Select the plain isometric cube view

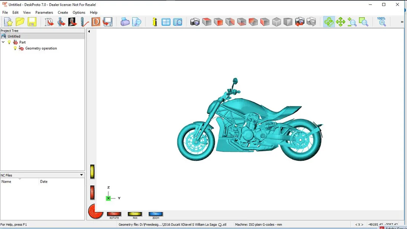277,22
